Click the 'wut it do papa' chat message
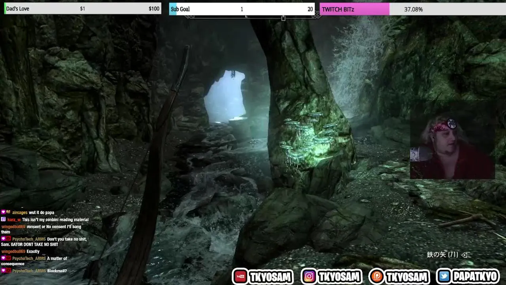506x285 pixels. [42, 213]
